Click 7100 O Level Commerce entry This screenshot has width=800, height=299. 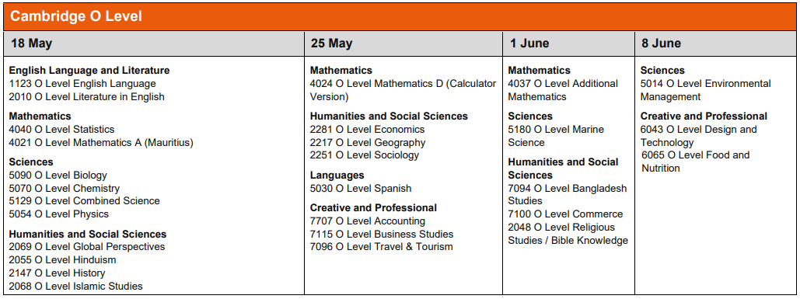point(565,214)
